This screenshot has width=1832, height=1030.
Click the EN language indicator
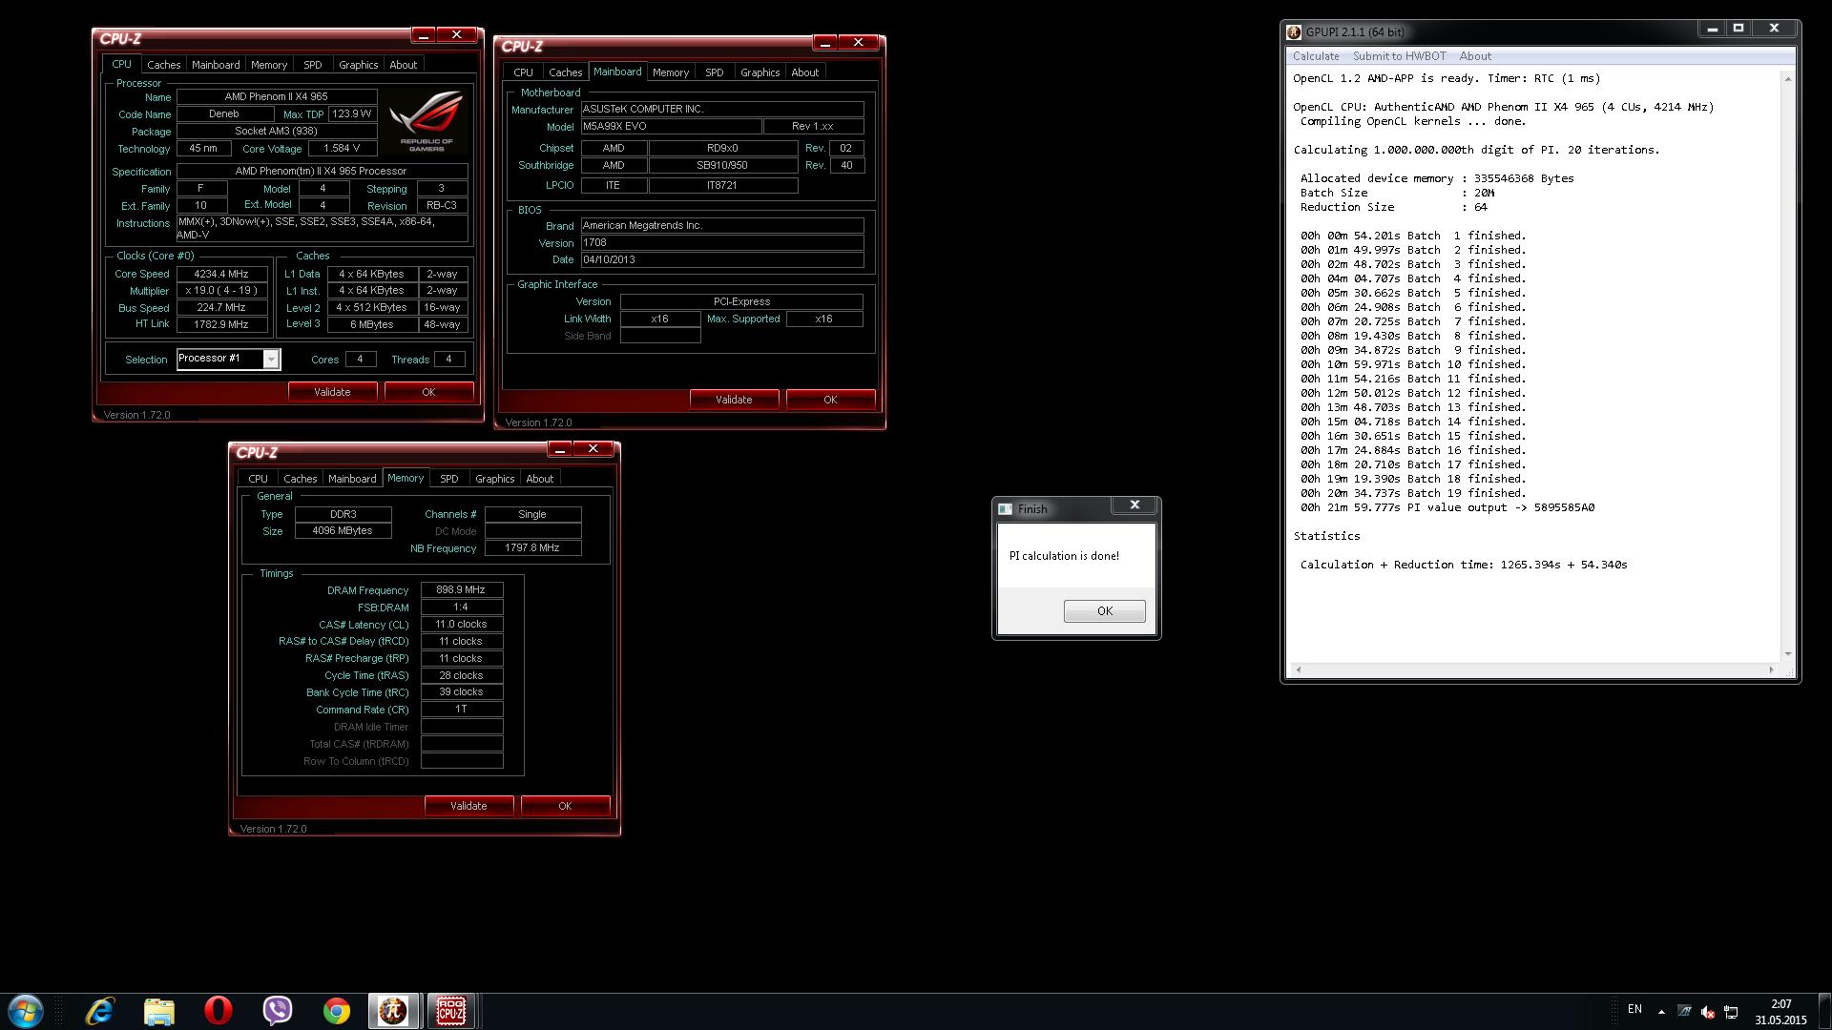pos(1634,1009)
